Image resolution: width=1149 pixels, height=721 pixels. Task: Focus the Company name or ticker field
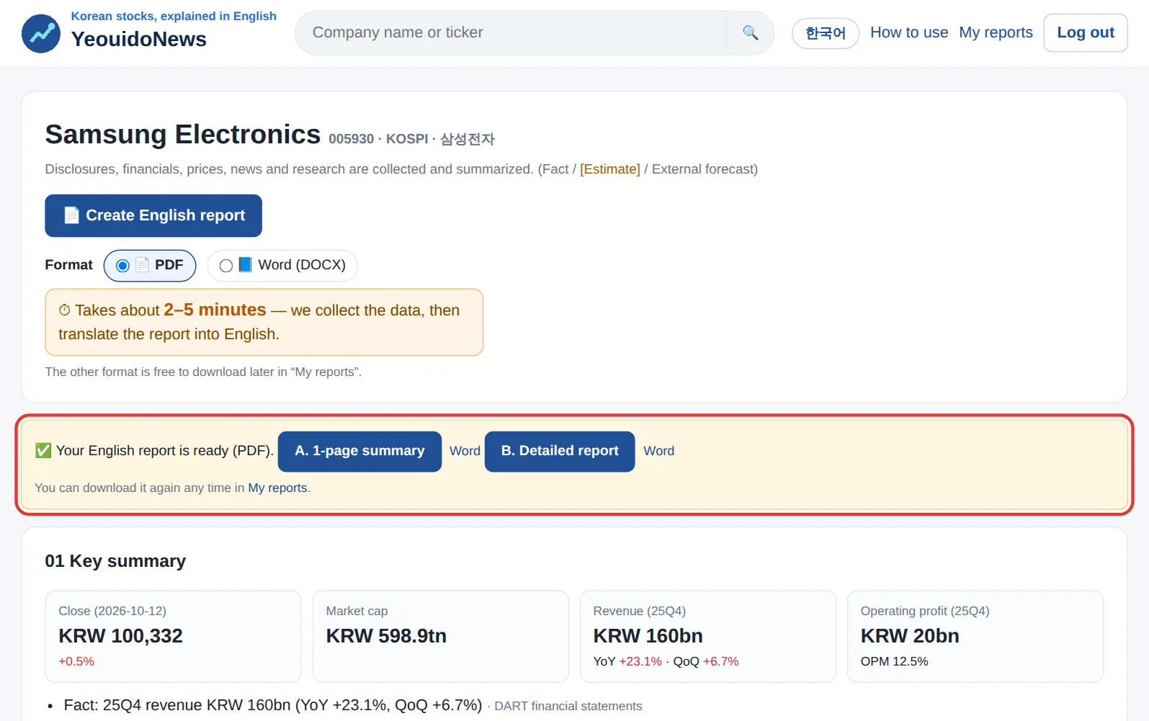[x=511, y=33]
